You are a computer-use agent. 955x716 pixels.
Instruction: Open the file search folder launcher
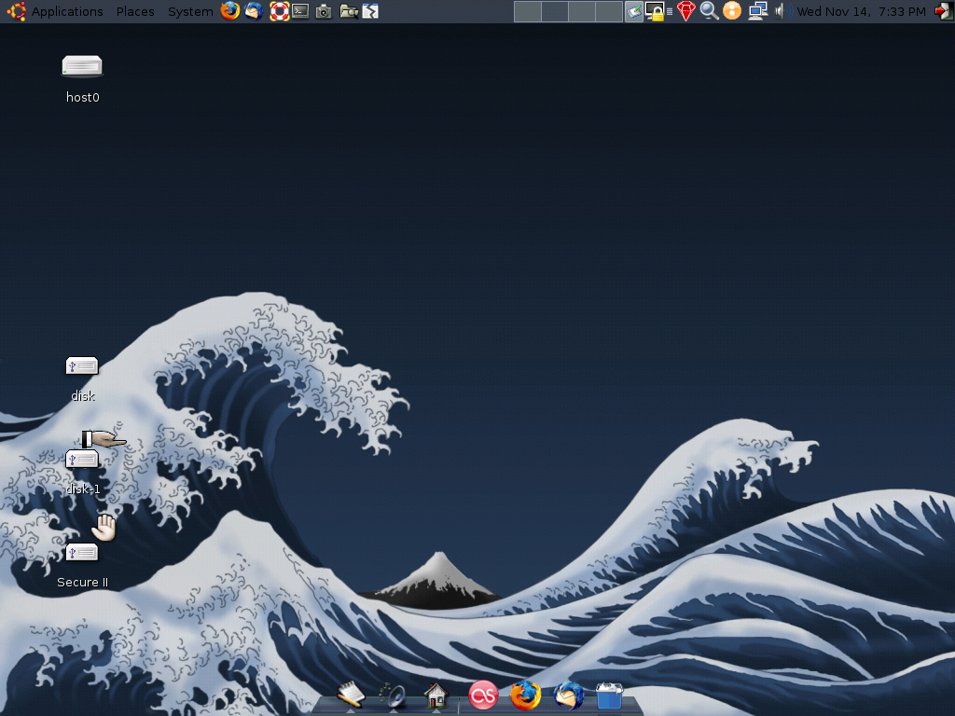[x=349, y=11]
